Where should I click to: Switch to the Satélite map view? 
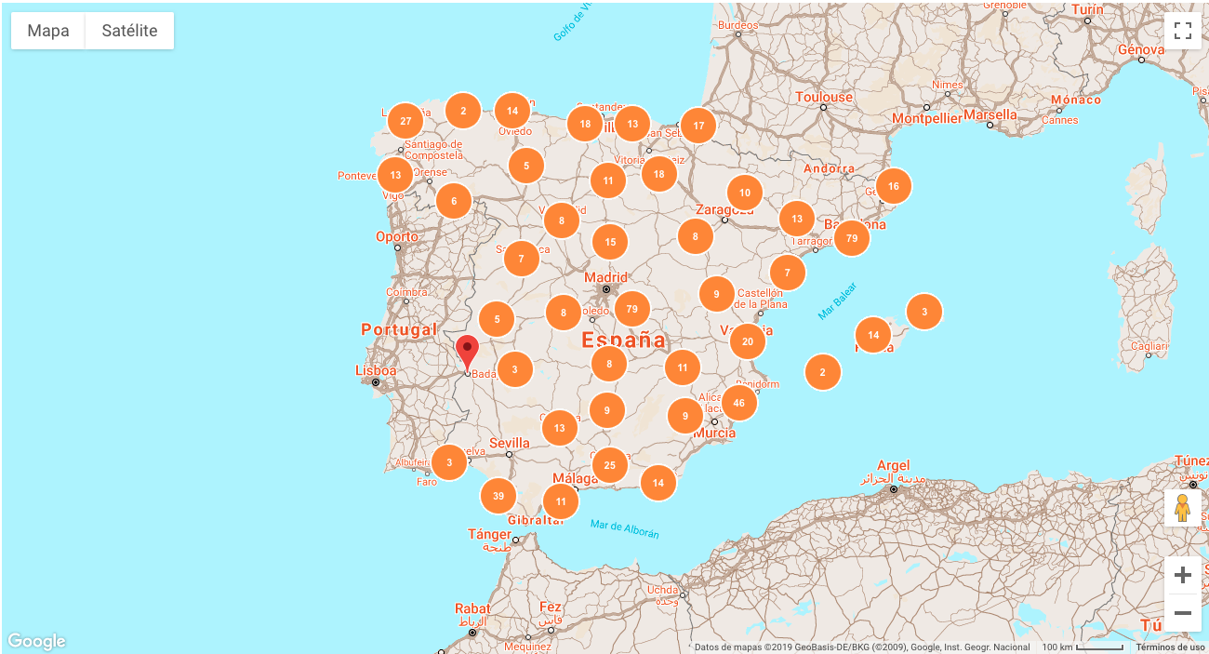coord(129,31)
